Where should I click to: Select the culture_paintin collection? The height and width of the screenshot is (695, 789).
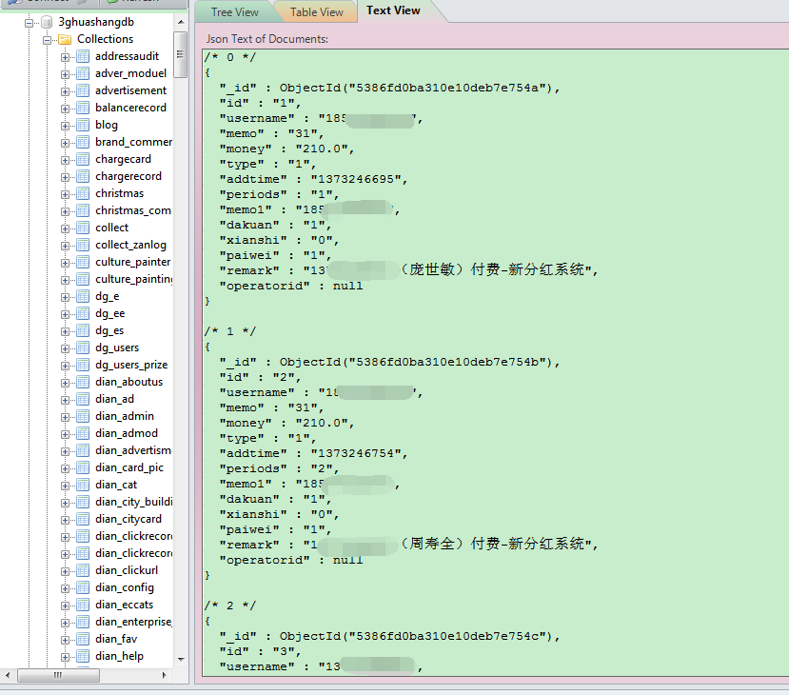(134, 279)
